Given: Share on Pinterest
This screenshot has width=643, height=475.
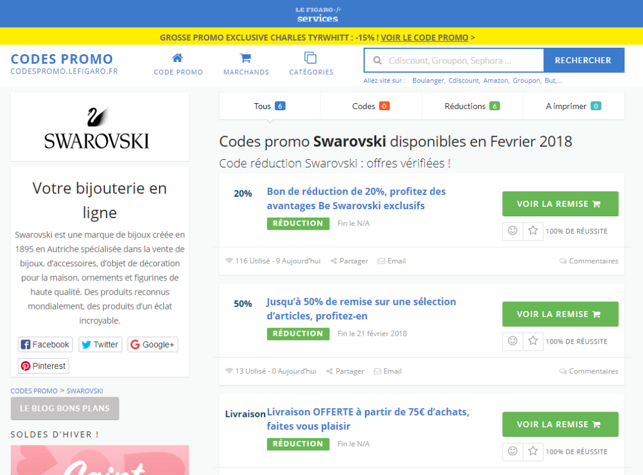Looking at the screenshot, I should 44,366.
